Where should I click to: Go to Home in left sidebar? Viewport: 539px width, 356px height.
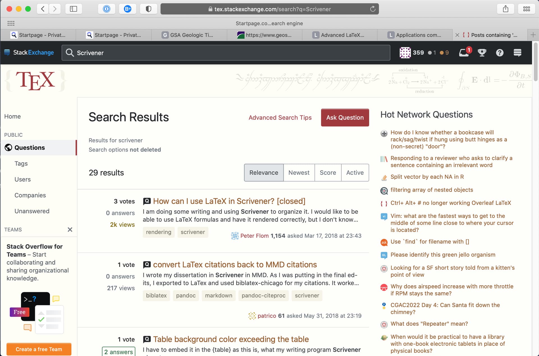click(x=12, y=116)
